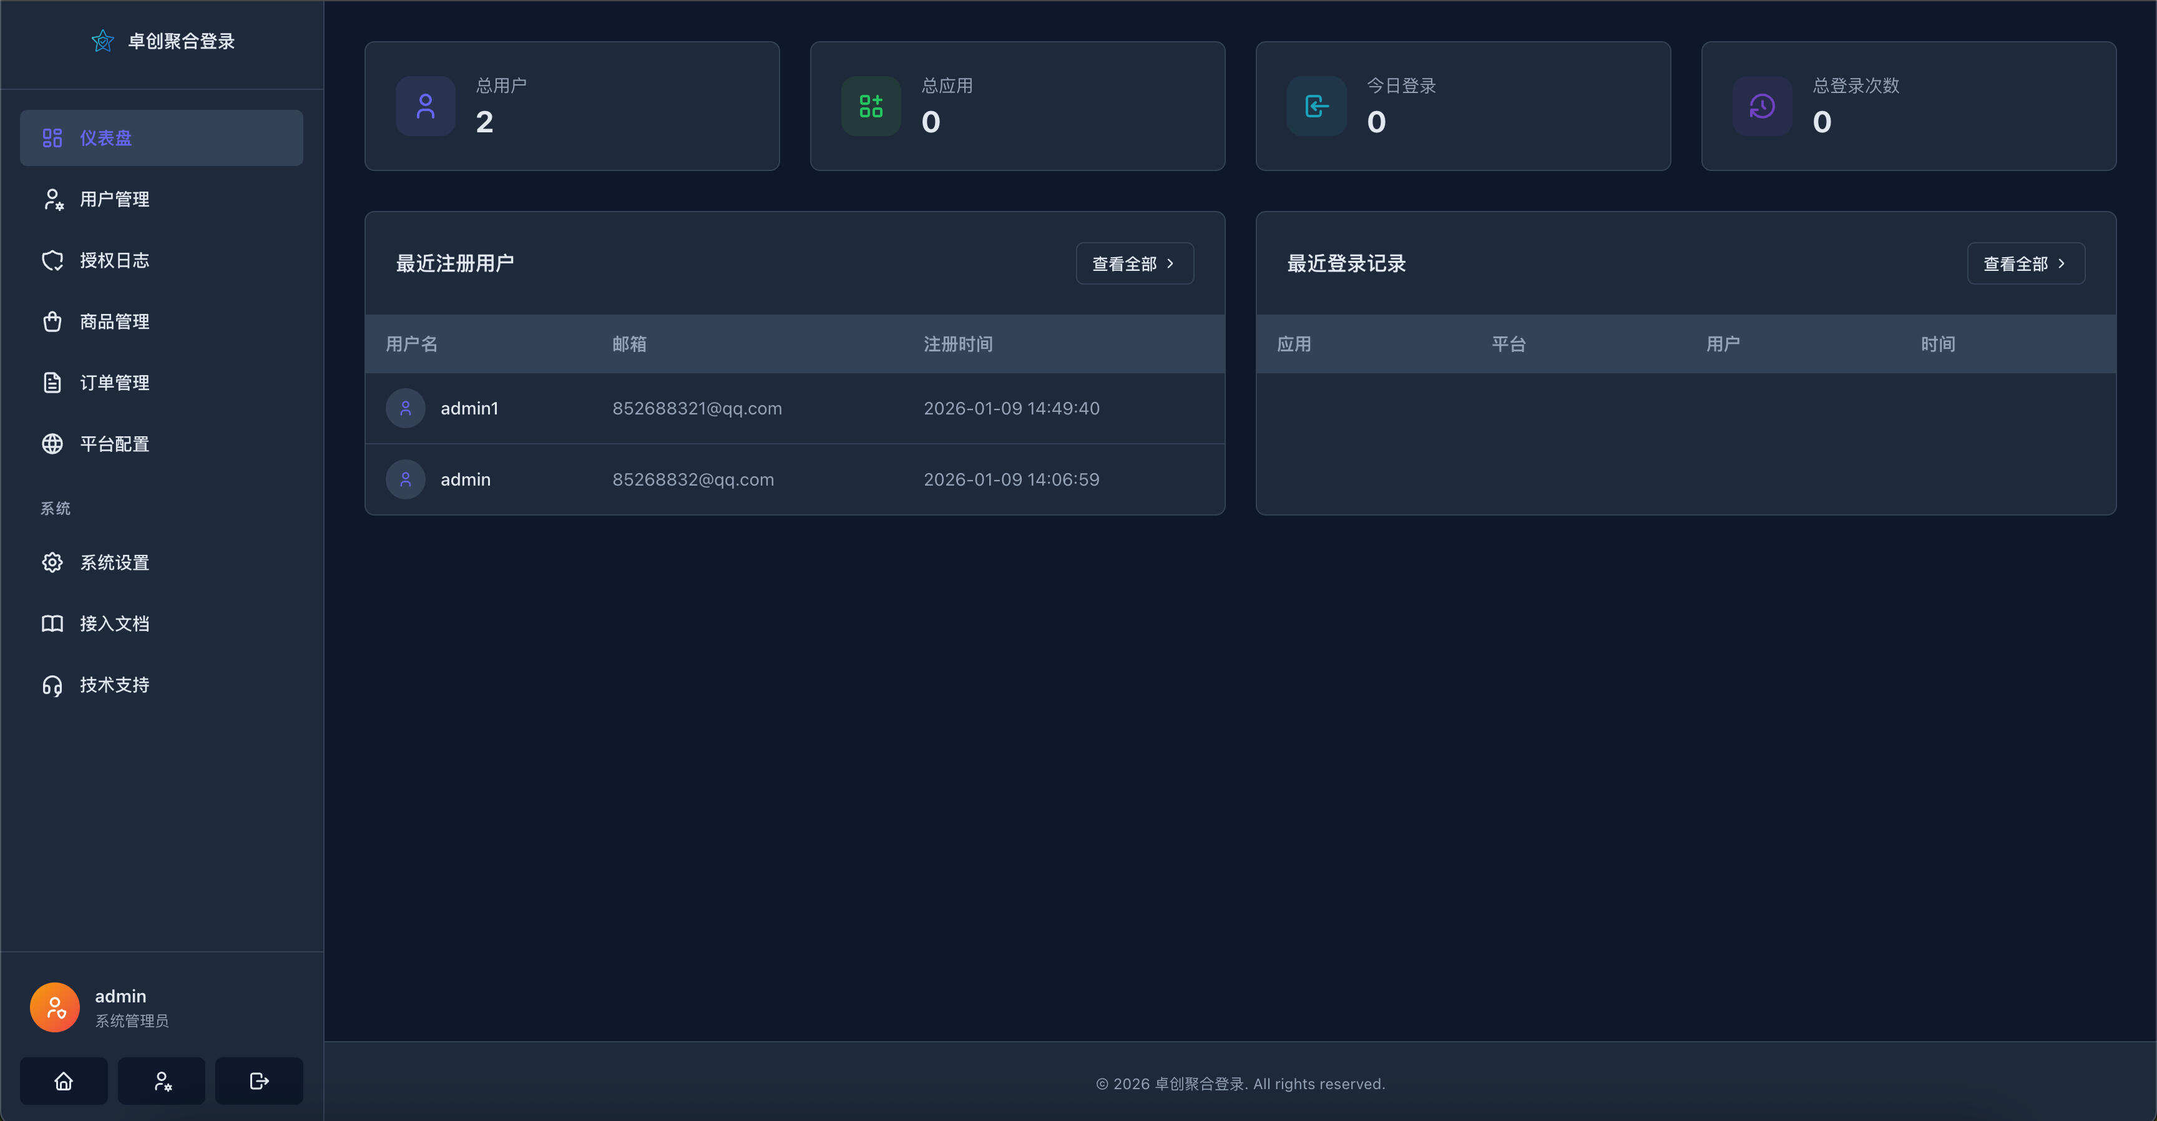The image size is (2157, 1121).
Task: Click the login arrow icon in 今日登录 card
Action: tap(1316, 106)
